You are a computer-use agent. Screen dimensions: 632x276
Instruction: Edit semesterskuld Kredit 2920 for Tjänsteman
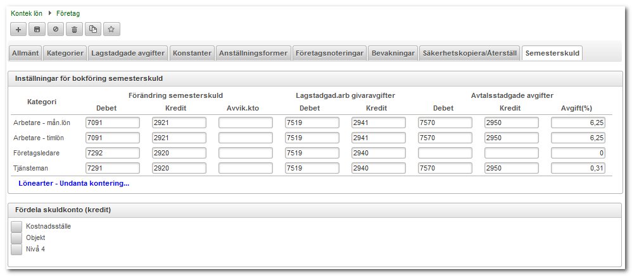point(179,169)
